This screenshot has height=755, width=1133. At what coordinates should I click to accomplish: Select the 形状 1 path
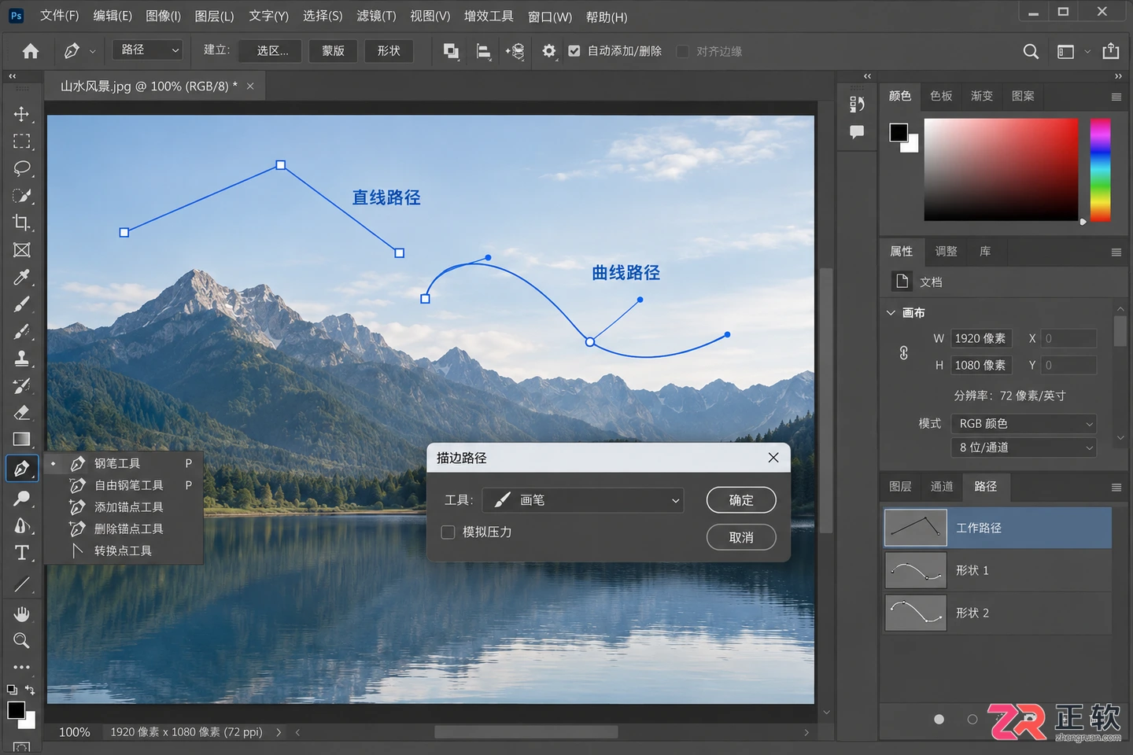click(998, 570)
